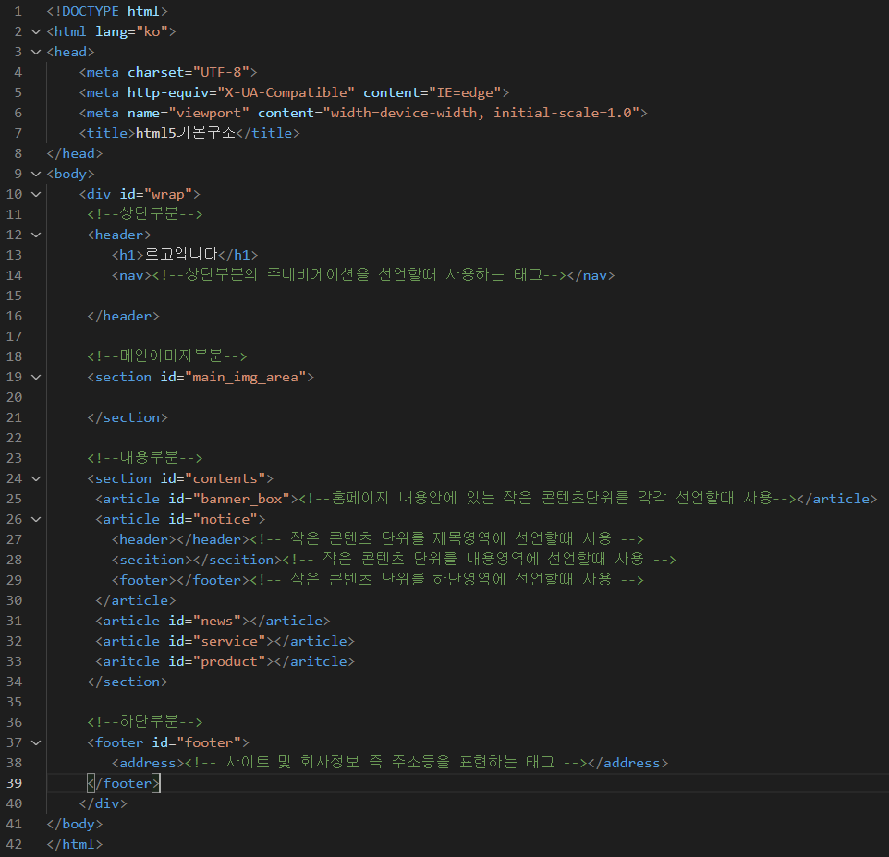Collapse the head tag fold on line 3
The height and width of the screenshot is (857, 889).
(x=36, y=52)
